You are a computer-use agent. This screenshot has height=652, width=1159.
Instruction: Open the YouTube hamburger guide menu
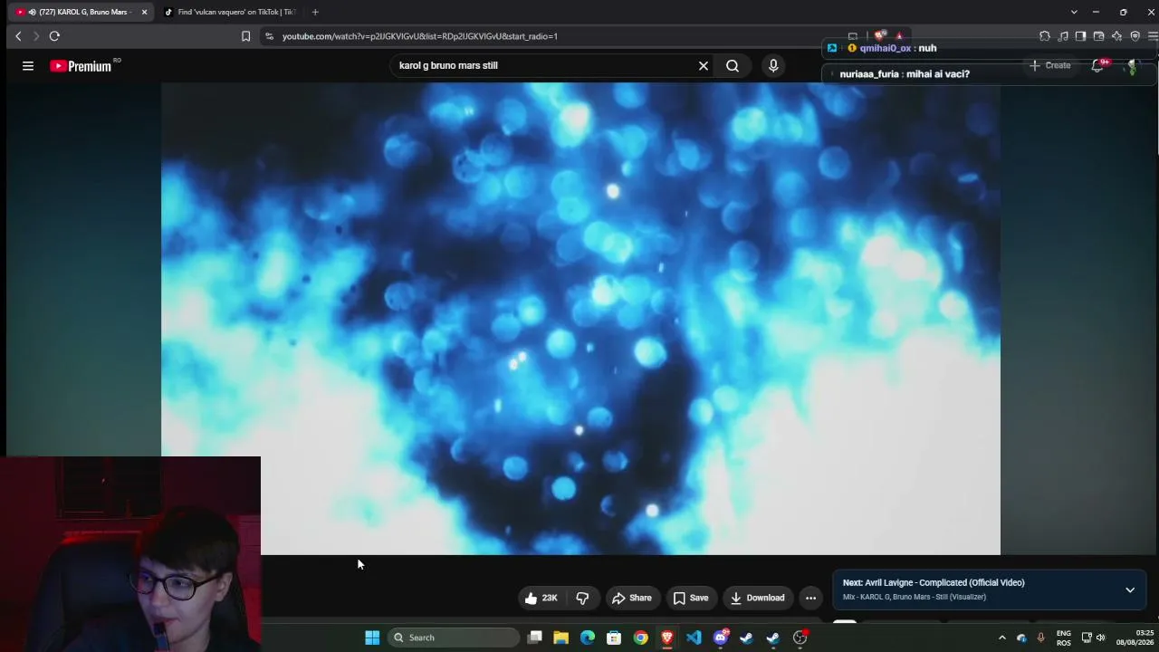pos(28,65)
